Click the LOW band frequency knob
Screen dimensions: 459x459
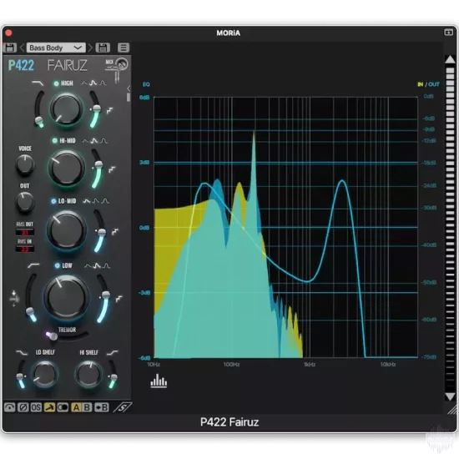click(x=67, y=297)
